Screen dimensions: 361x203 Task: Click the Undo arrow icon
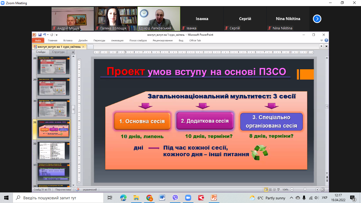point(44,35)
